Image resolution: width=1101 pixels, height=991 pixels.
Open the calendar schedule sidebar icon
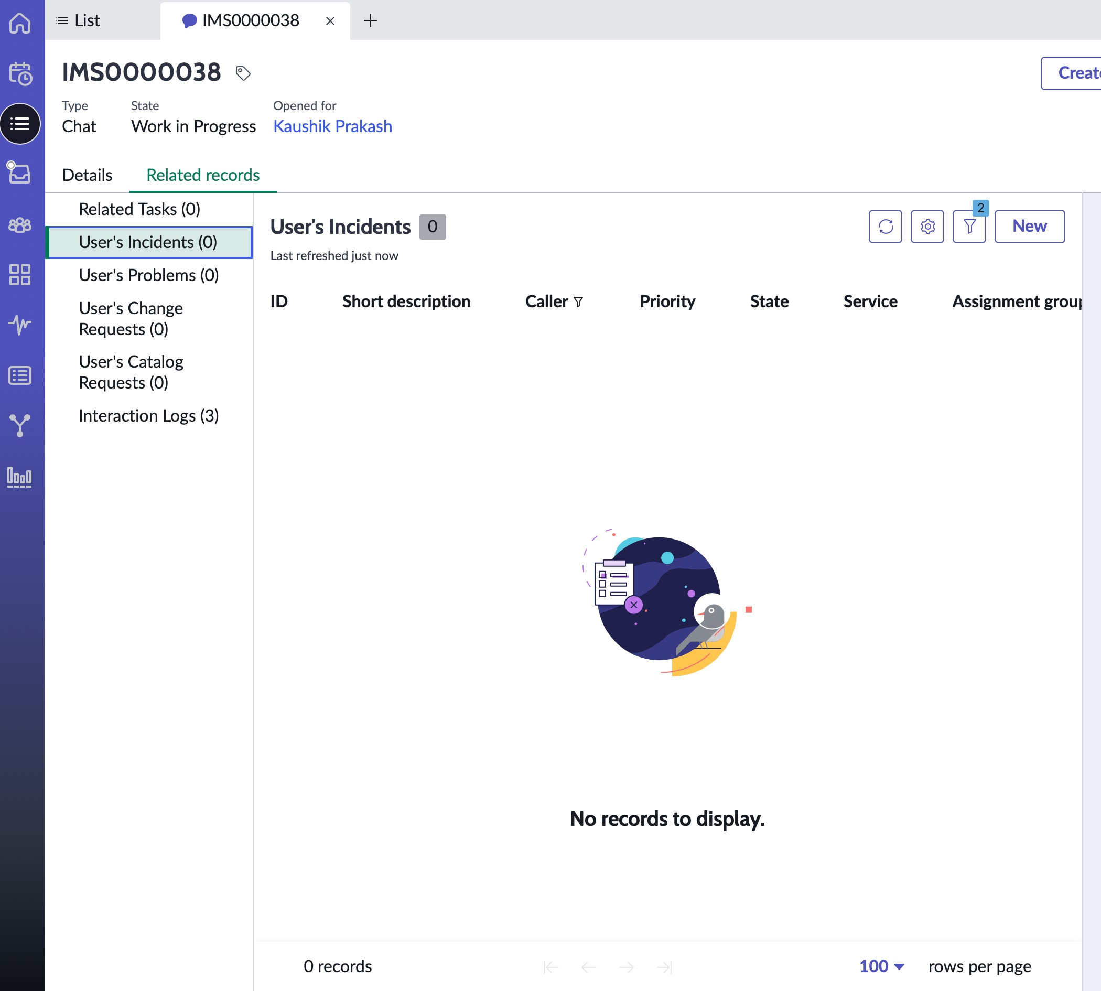tap(20, 73)
